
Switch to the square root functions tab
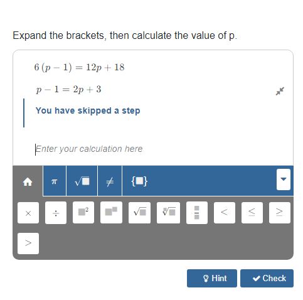click(x=82, y=181)
